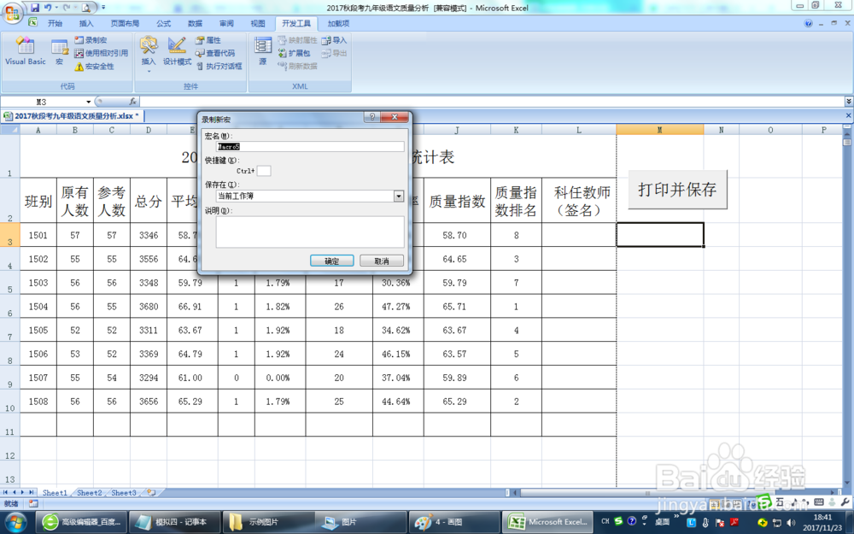Open the 页面布局 ribbon tab

pos(125,23)
